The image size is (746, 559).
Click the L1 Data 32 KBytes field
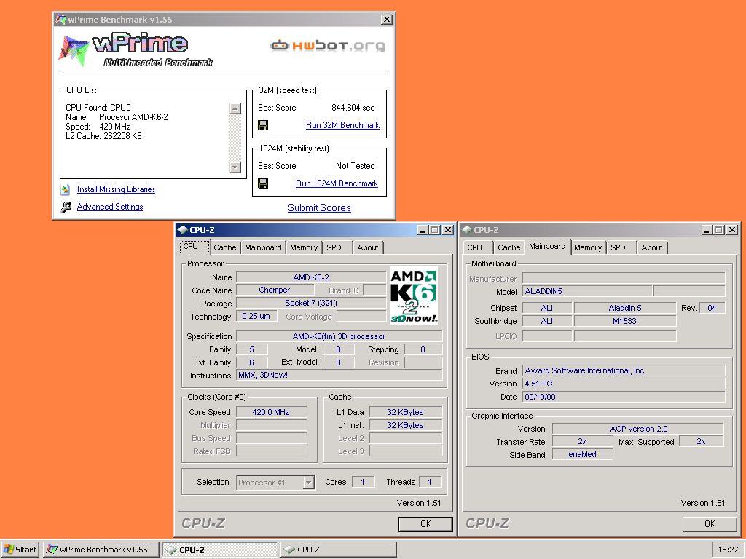(x=405, y=412)
